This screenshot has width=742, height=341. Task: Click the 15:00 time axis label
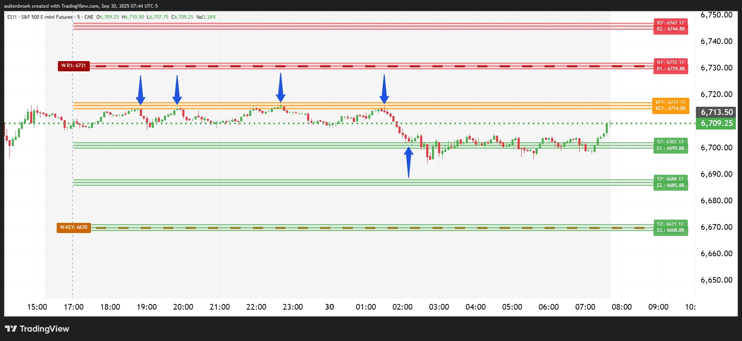tap(37, 307)
